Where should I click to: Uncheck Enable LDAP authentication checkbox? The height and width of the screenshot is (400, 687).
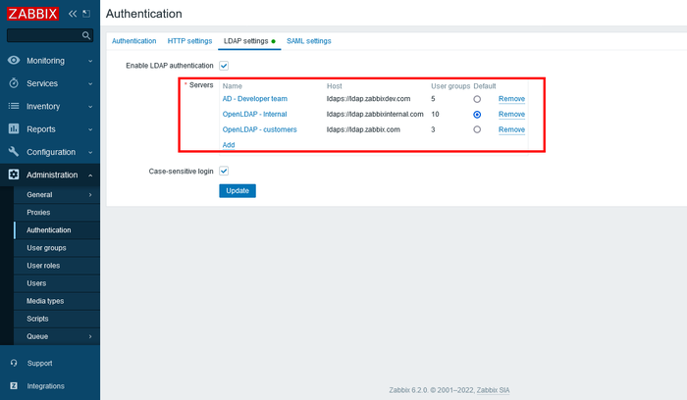pos(224,66)
